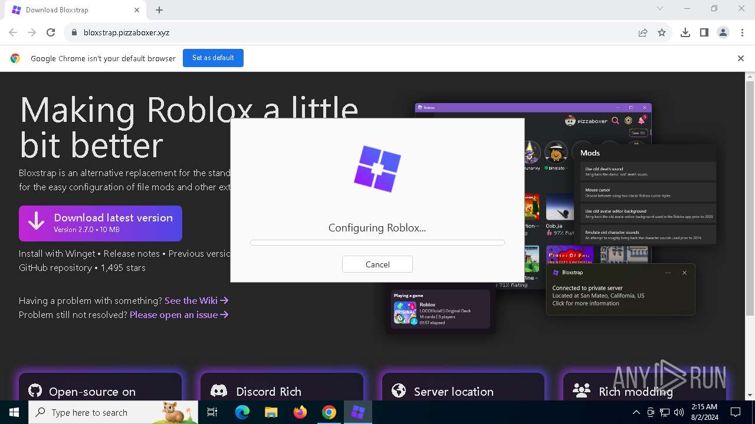Open the volume control icon
Viewport: 755px width, 424px height.
click(678, 412)
